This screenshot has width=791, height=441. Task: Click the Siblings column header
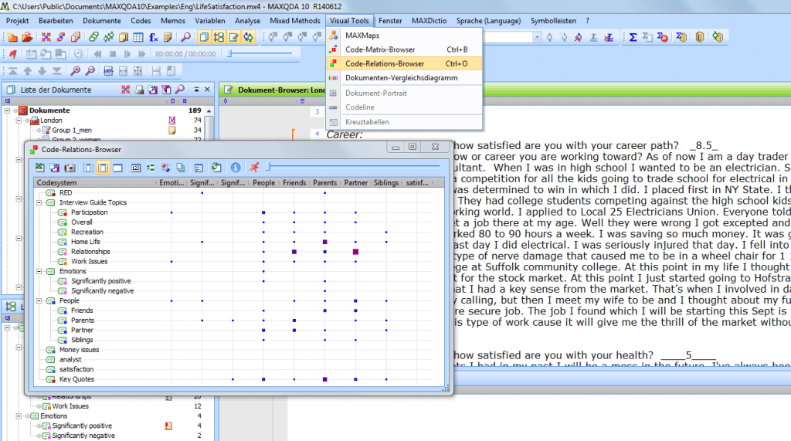[386, 183]
